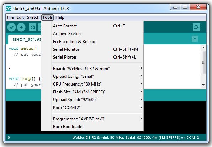The image size is (212, 147).
Task: Open the Edit menu
Action: 20,17
